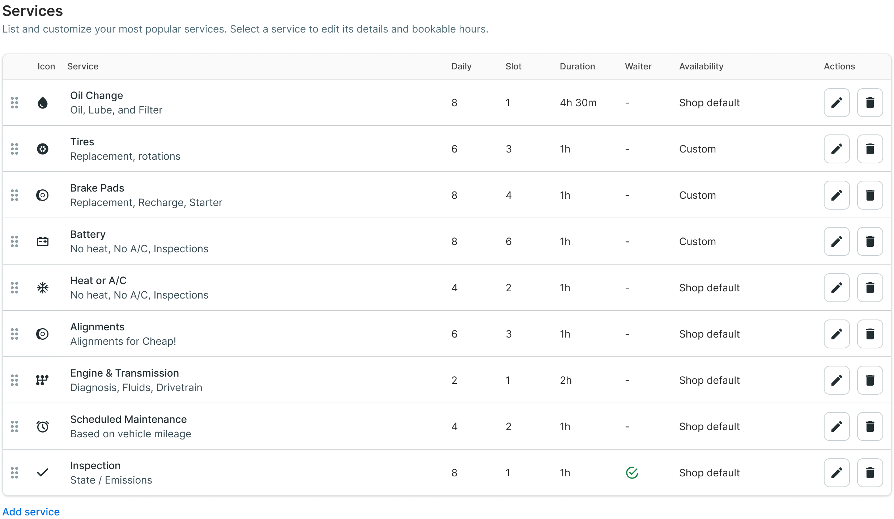Image resolution: width=894 pixels, height=519 pixels.
Task: Click the pencil icon for Brake Pads
Action: (x=836, y=195)
